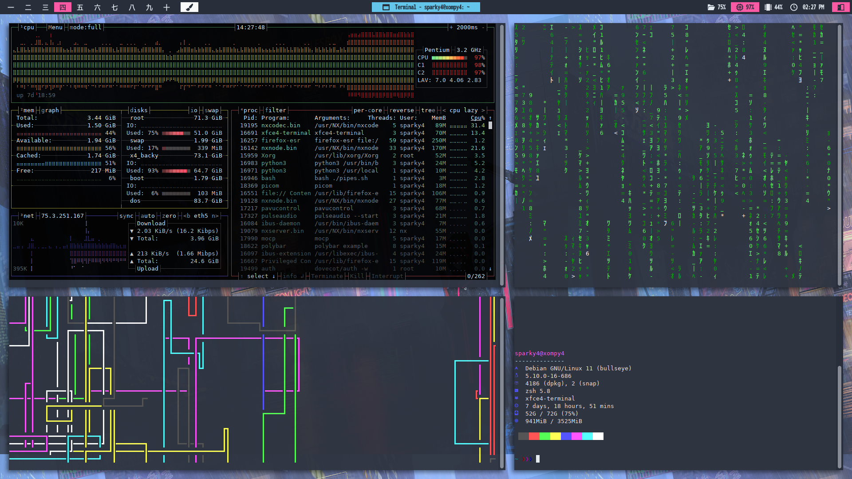Viewport: 852px width, 479px height.
Task: Click the net sync button
Action: [x=126, y=216]
